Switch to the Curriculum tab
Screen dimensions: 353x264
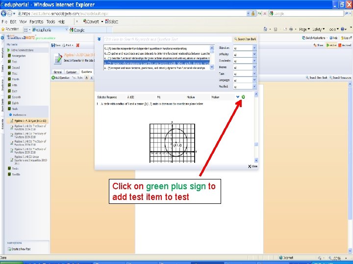point(72,72)
